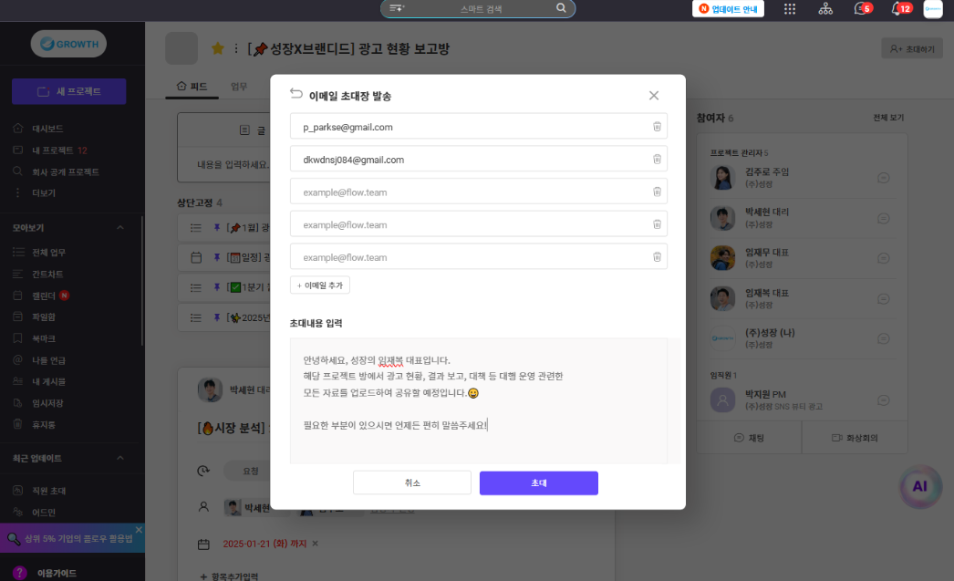The image size is (954, 581).
Task: Click inside the invitation message text area
Action: pos(478,401)
